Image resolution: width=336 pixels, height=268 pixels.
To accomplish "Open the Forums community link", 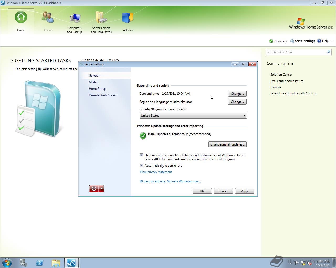I will [276, 87].
